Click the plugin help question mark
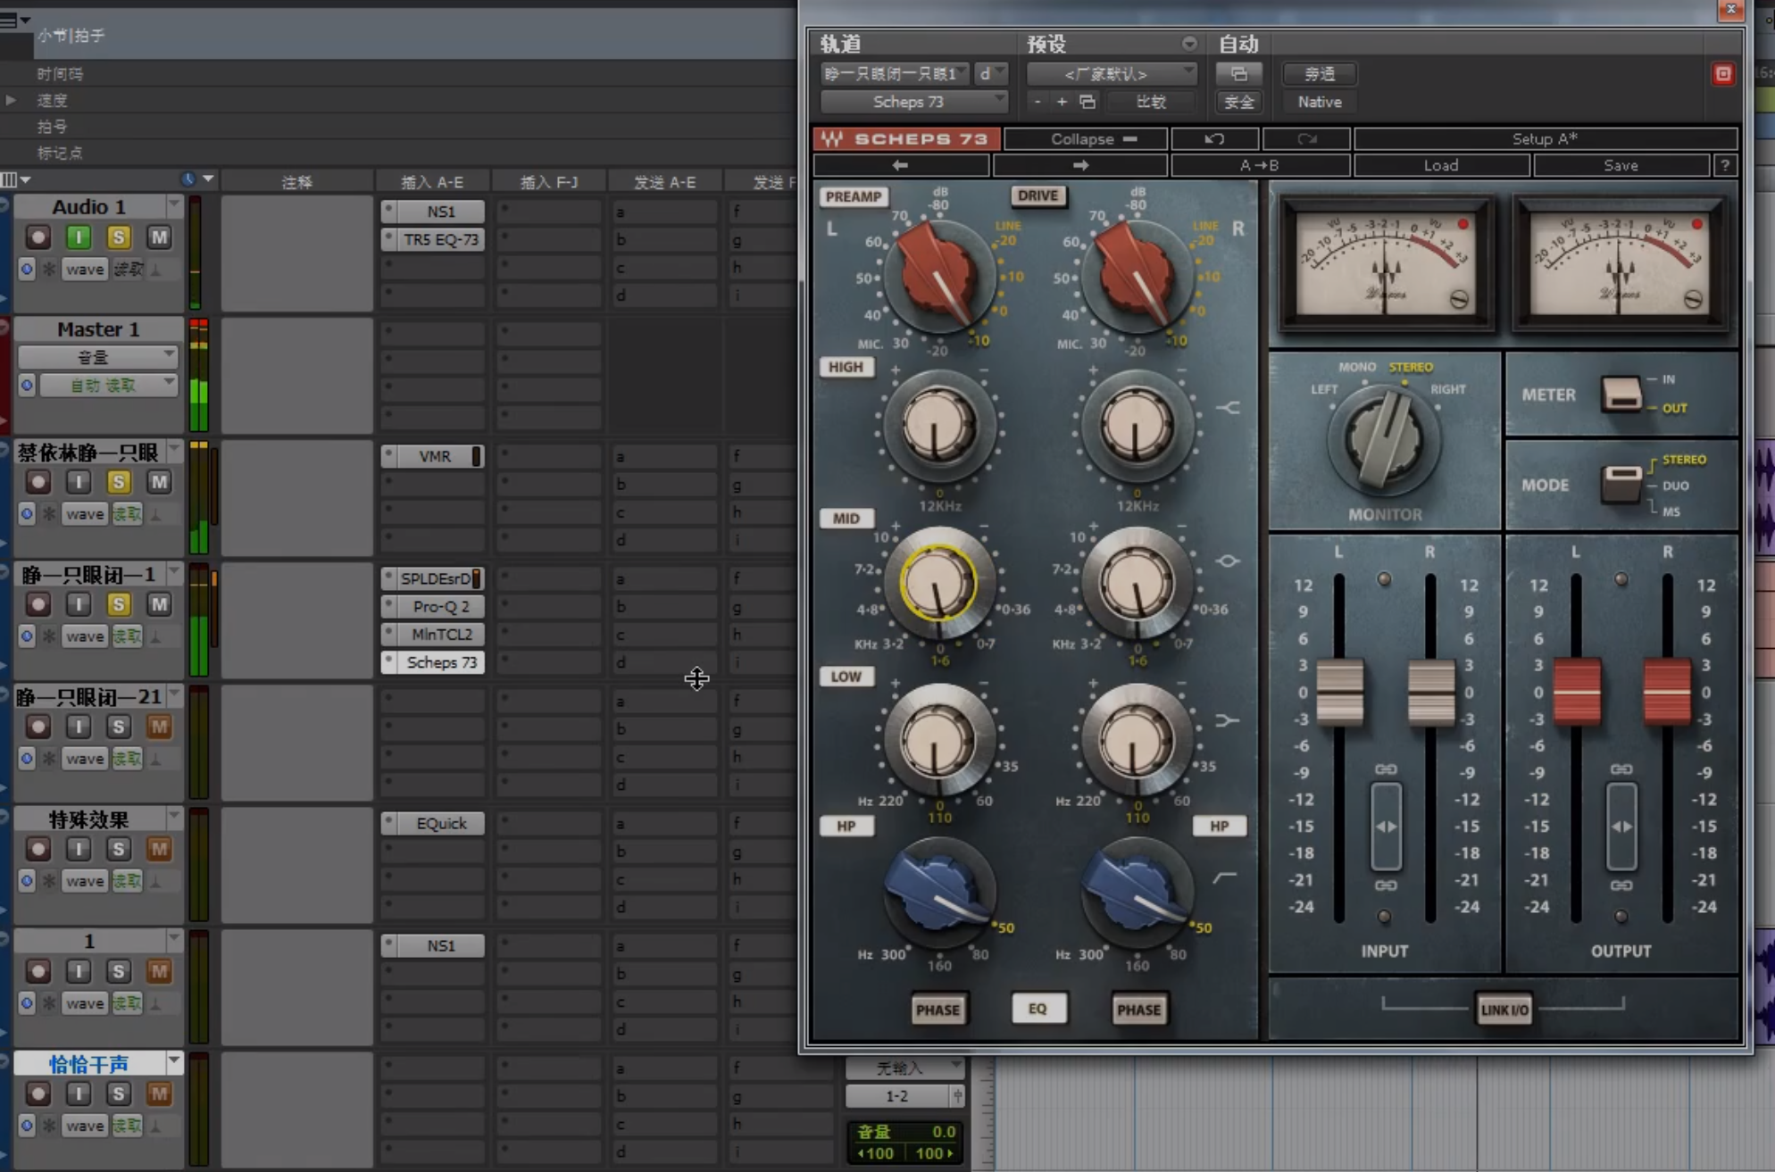The width and height of the screenshot is (1775, 1172). (1725, 165)
